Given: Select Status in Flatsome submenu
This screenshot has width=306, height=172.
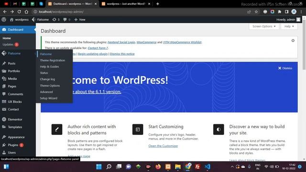Looking at the screenshot, I should [44, 73].
